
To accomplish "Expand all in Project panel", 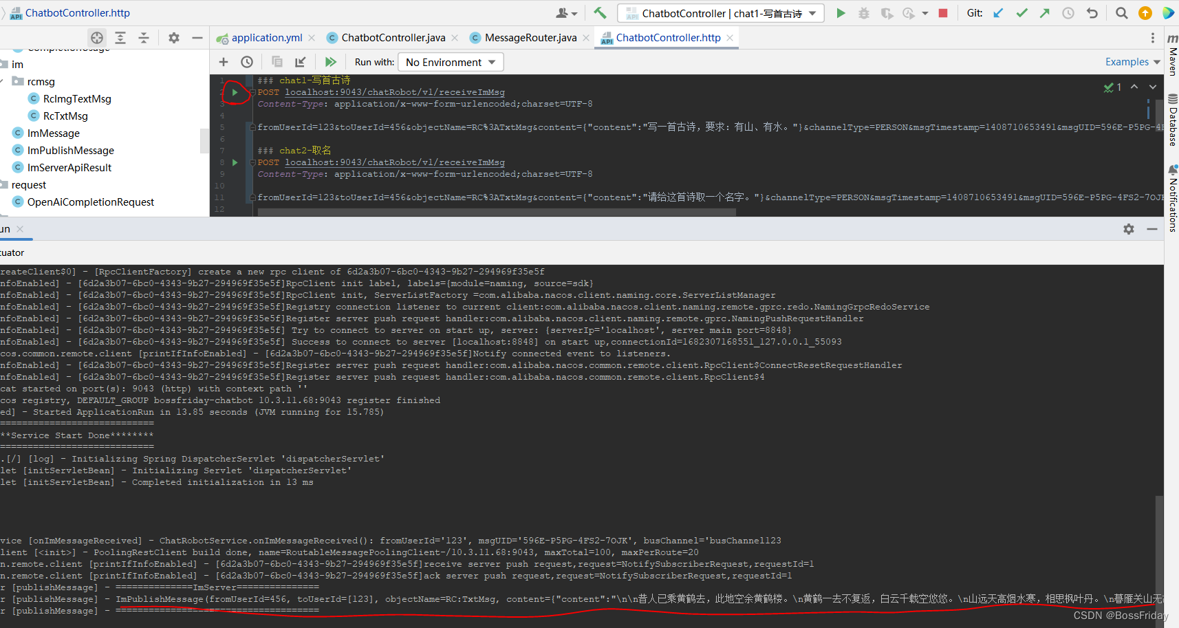I will coord(120,38).
